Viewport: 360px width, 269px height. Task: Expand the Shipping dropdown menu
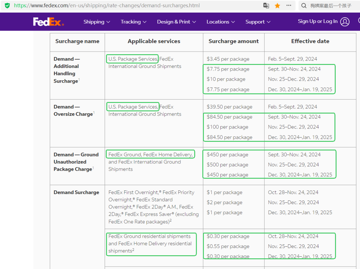[x=97, y=22]
